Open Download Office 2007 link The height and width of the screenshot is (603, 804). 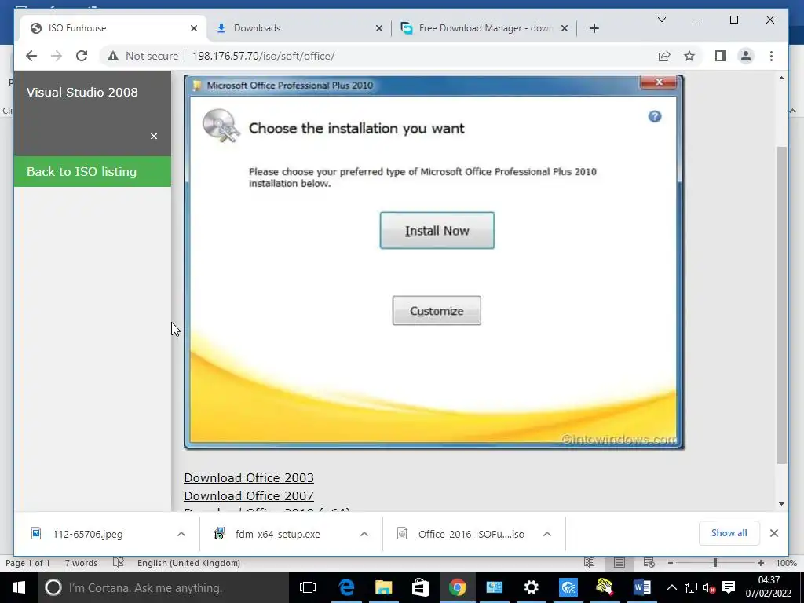point(249,495)
